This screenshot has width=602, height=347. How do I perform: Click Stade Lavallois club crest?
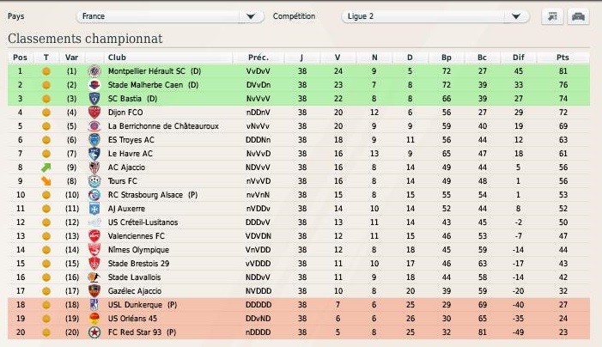(94, 277)
